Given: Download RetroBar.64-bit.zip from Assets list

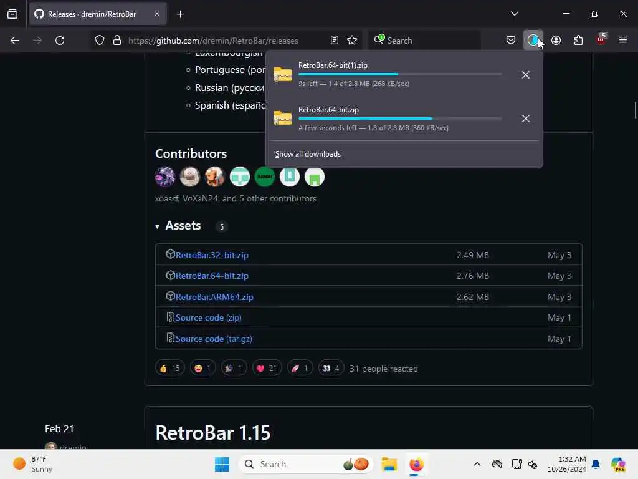Looking at the screenshot, I should 212,276.
